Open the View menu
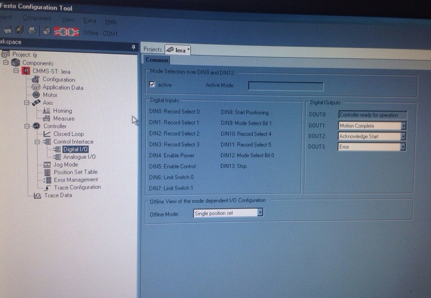The width and height of the screenshot is (431, 298). [68, 19]
